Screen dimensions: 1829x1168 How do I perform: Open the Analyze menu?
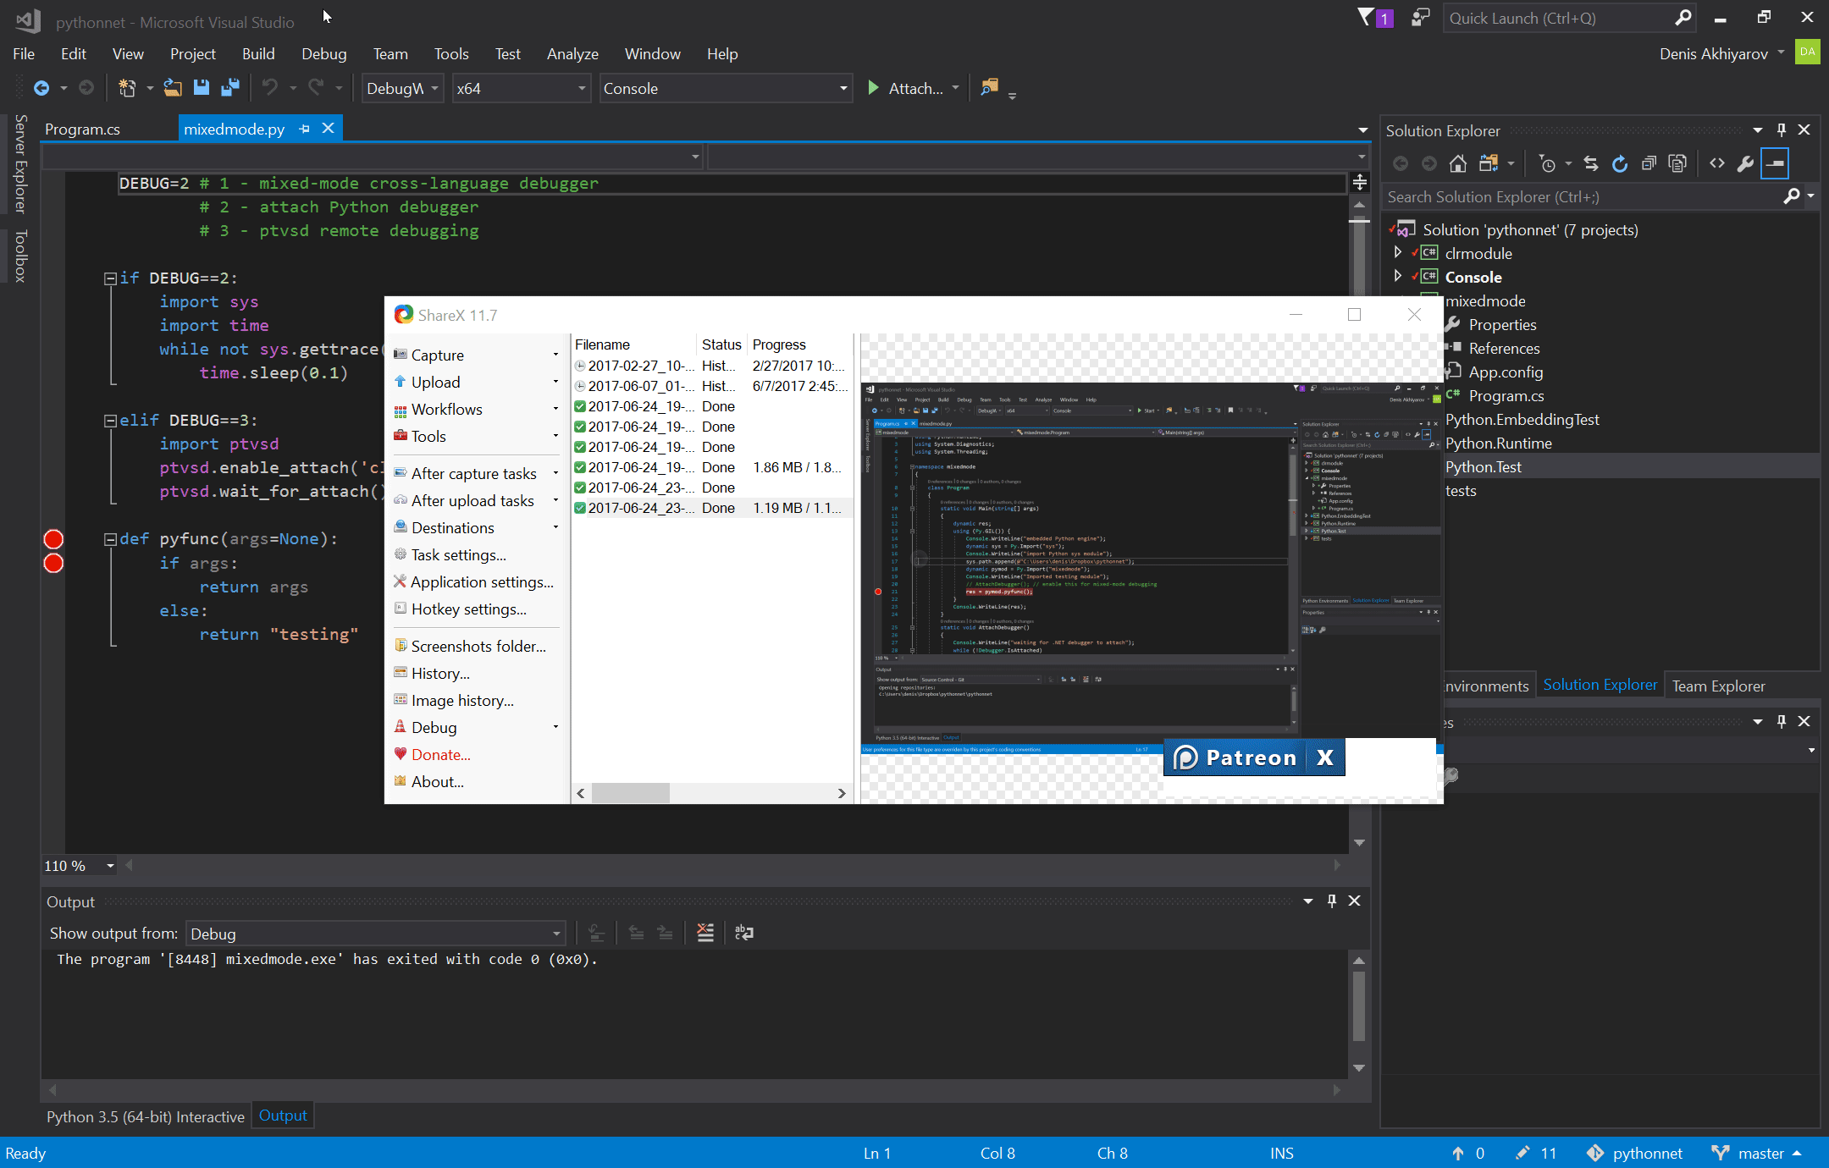click(x=572, y=53)
